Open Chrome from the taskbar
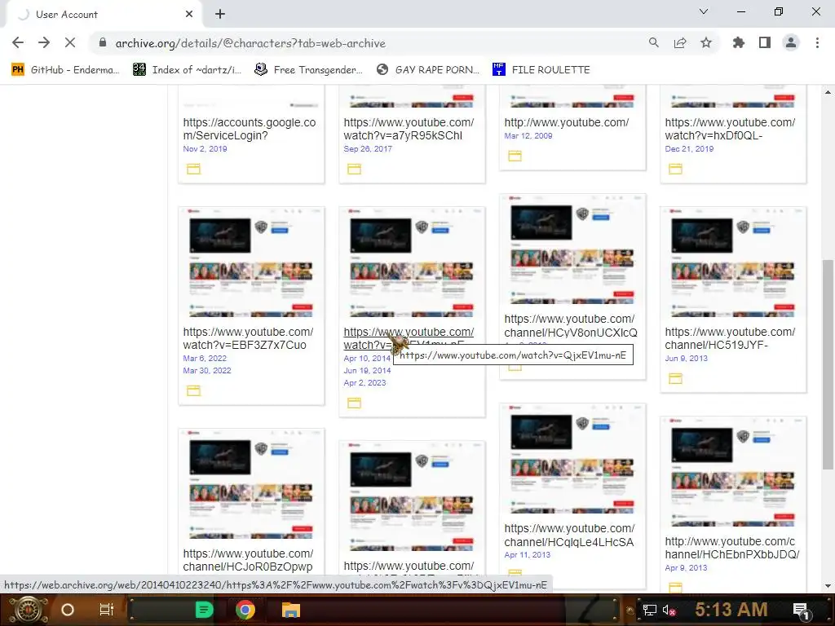This screenshot has height=626, width=835. [245, 610]
